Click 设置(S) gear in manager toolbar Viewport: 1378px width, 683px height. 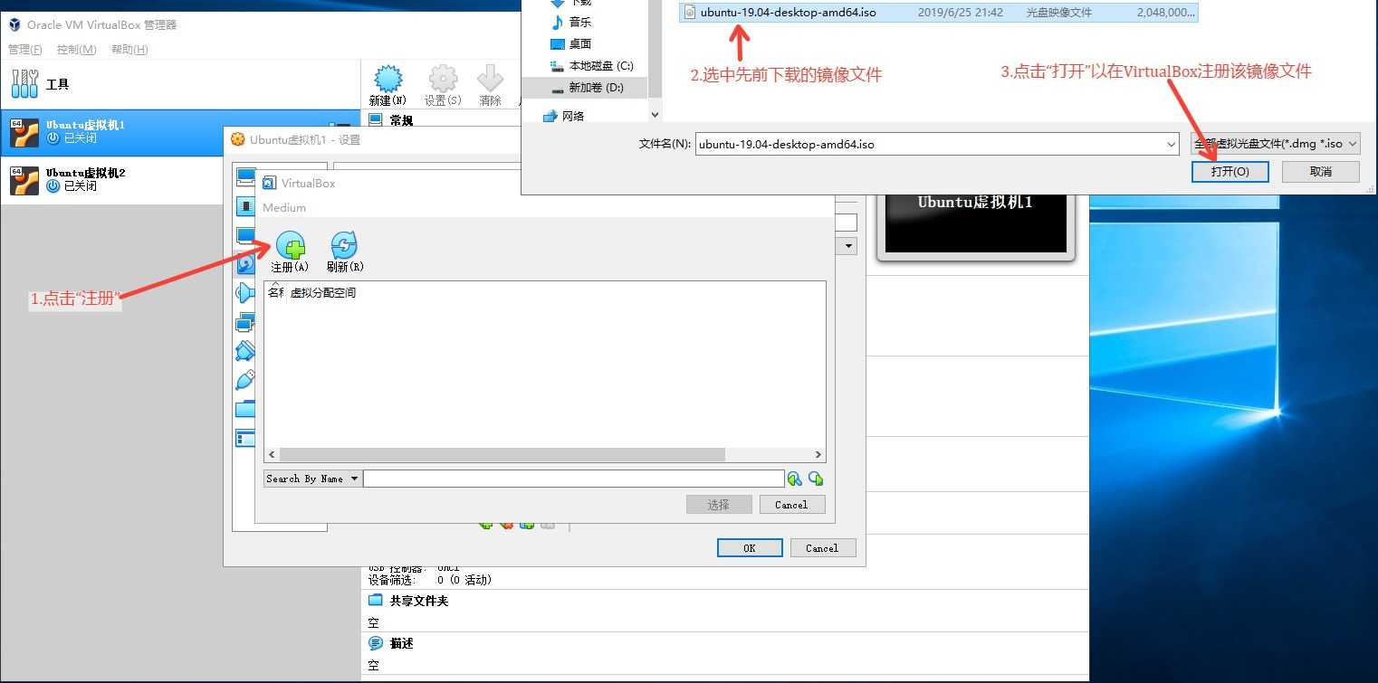(443, 86)
